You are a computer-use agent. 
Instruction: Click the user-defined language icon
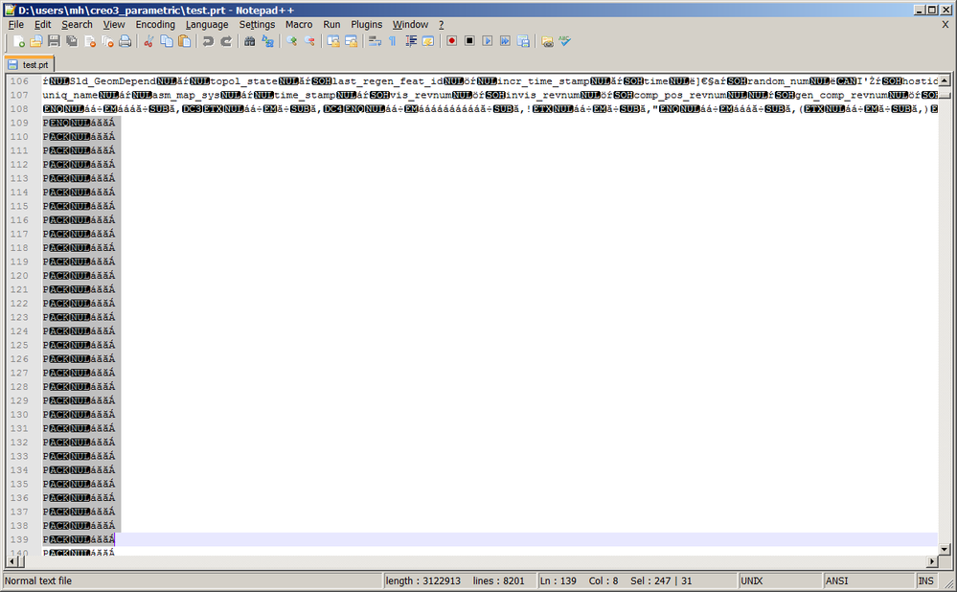pyautogui.click(x=428, y=41)
